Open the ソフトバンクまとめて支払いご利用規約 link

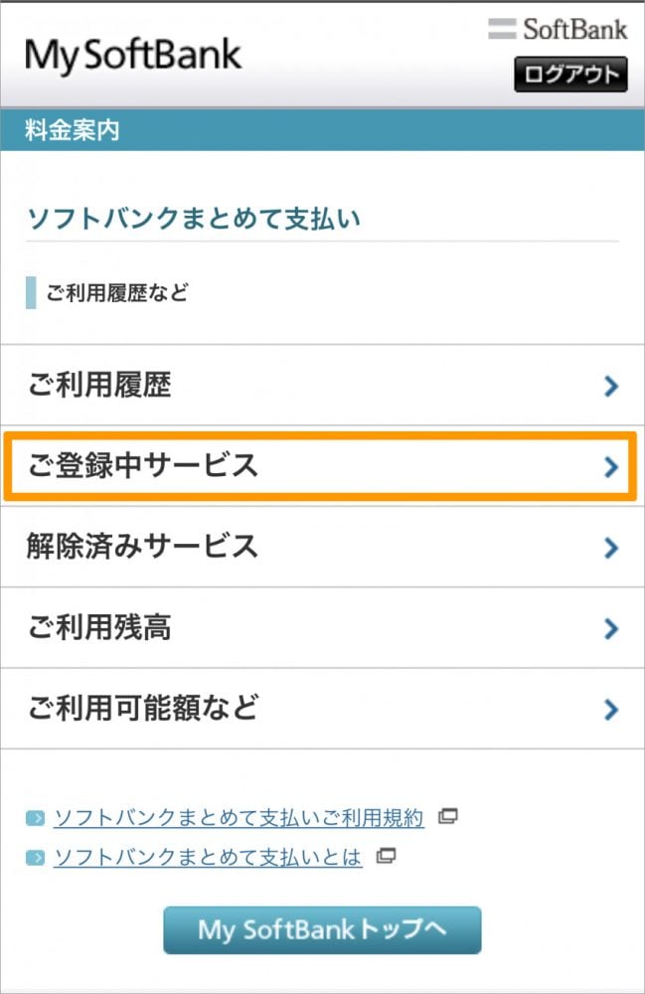[239, 818]
